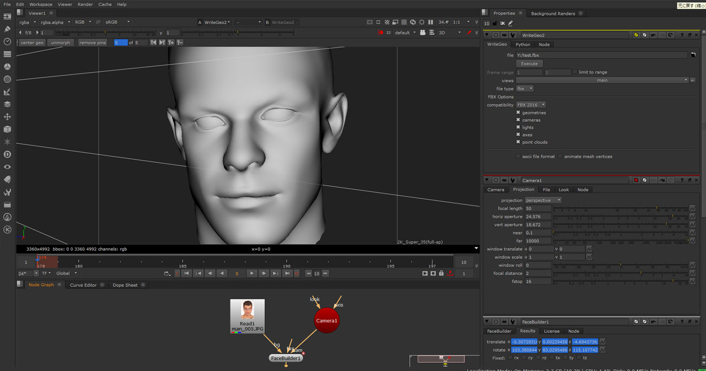Switch to Background Renders tab

(x=553, y=13)
